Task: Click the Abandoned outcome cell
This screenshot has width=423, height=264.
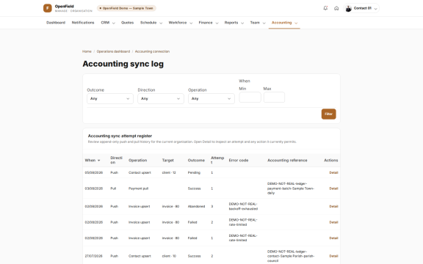Action: [x=196, y=206]
